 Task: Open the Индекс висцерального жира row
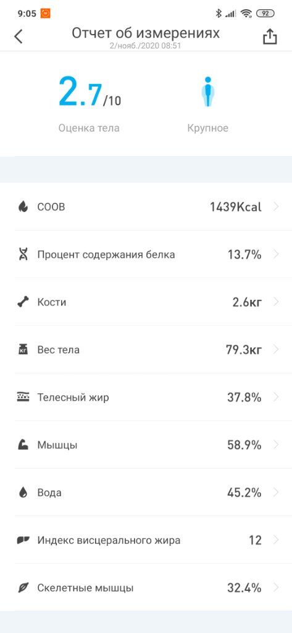[x=146, y=540]
